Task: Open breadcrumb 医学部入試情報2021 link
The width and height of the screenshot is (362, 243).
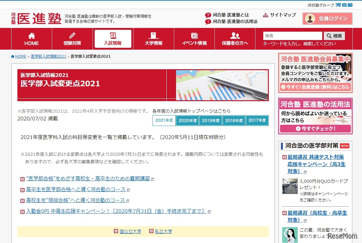Action: click(x=48, y=56)
